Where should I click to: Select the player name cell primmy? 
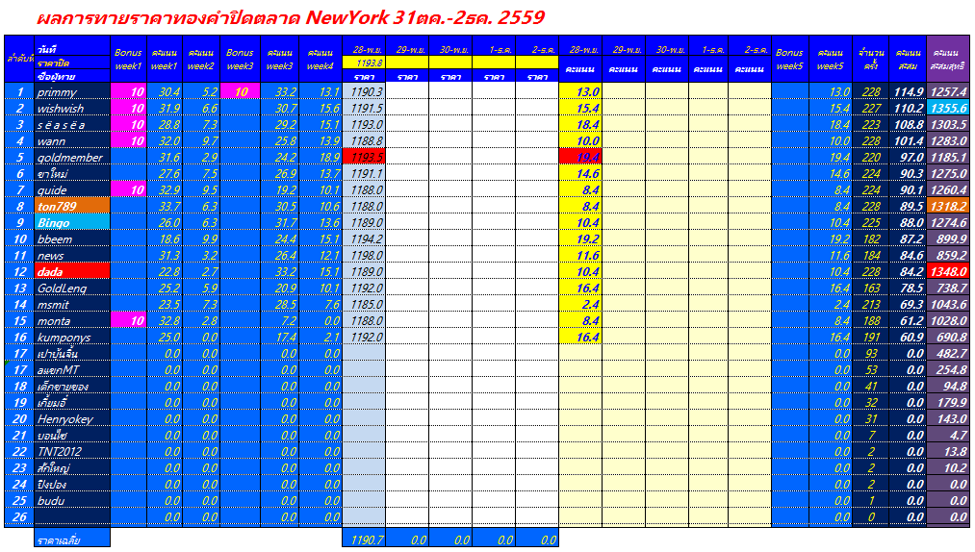click(x=72, y=92)
